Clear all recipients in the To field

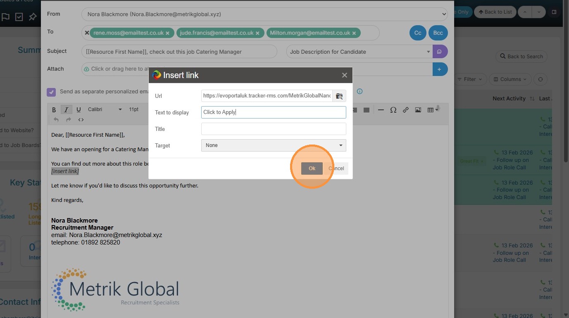87,33
